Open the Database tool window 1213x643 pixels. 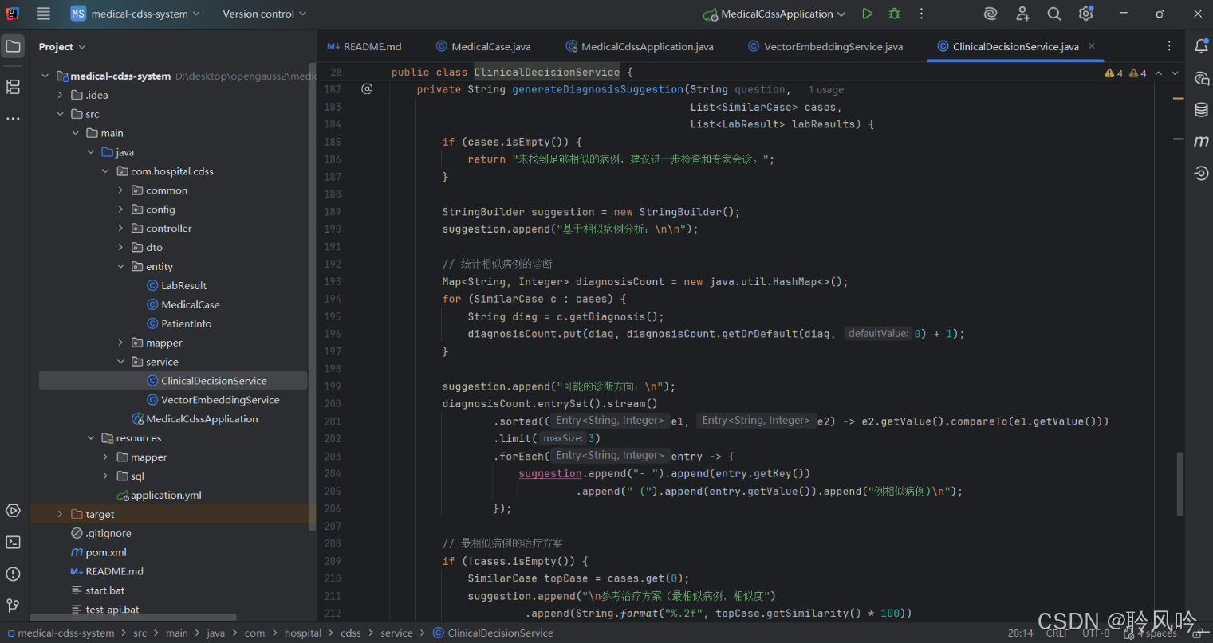[x=1201, y=110]
